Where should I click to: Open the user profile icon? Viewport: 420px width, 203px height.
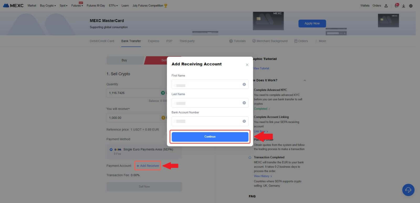click(x=386, y=6)
